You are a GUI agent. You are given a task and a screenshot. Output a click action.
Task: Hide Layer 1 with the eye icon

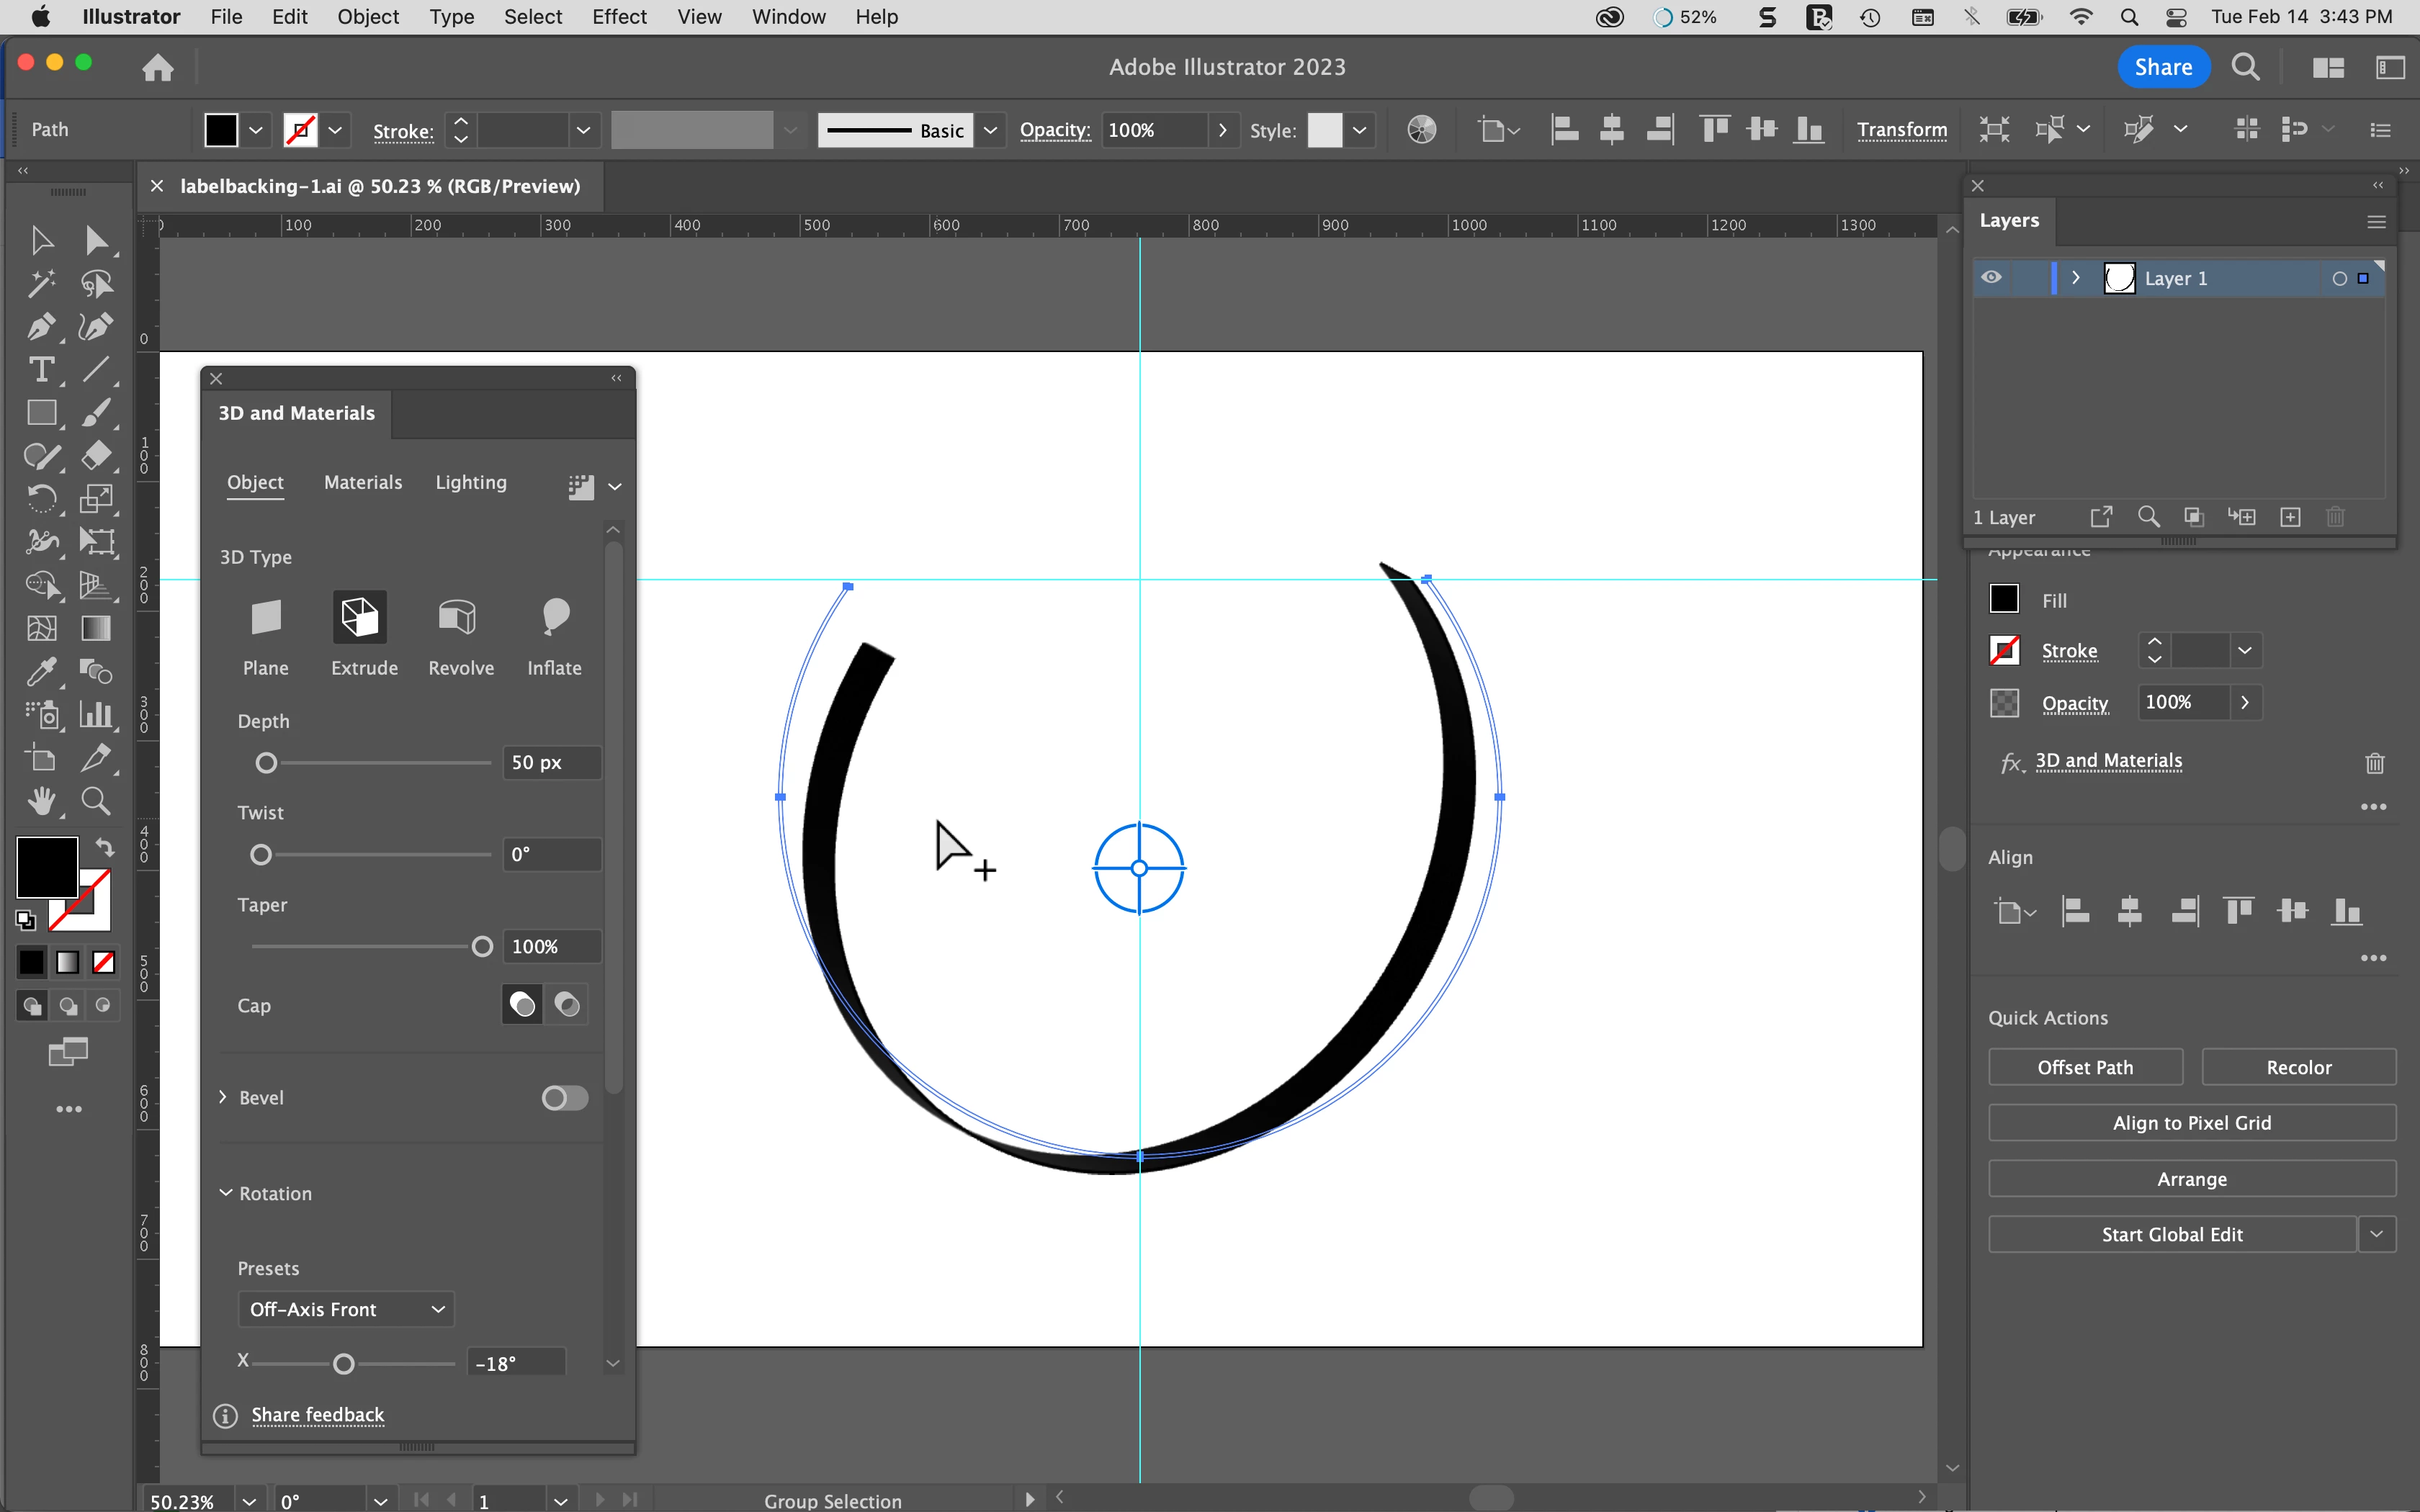(x=1991, y=278)
